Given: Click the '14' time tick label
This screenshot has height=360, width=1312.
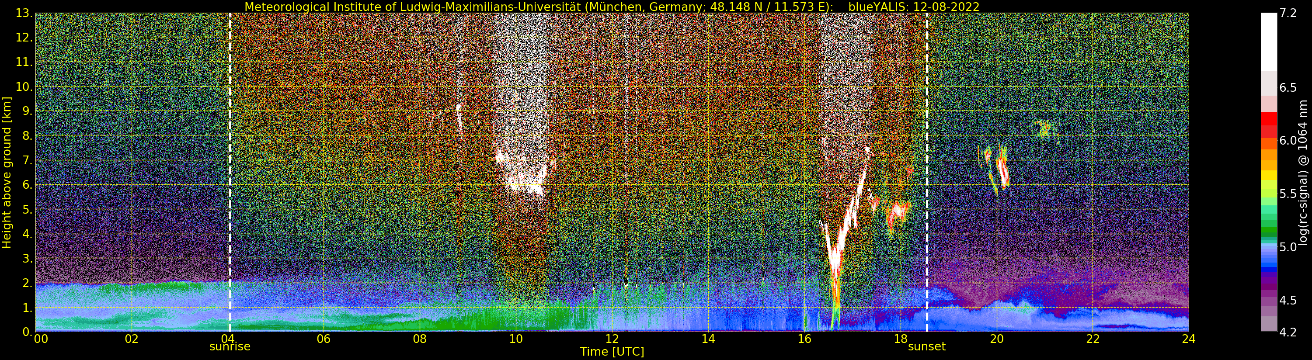Looking at the screenshot, I should point(708,339).
